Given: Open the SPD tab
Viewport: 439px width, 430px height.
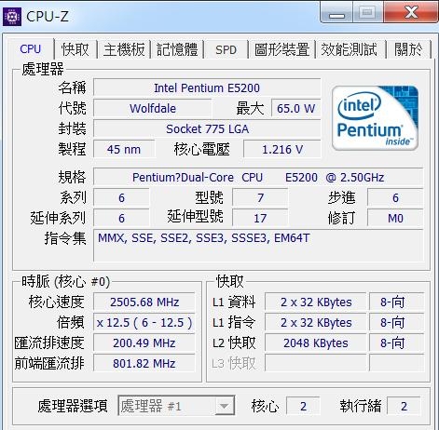Looking at the screenshot, I should coord(226,49).
